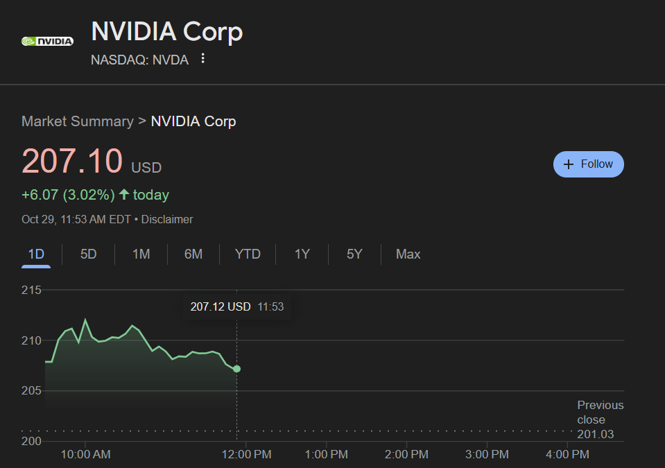Image resolution: width=665 pixels, height=468 pixels.
Task: Click the NASDAQ: NVDA ticker text
Action: 139,60
